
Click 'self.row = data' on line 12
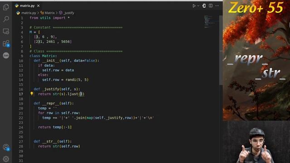click(x=58, y=70)
